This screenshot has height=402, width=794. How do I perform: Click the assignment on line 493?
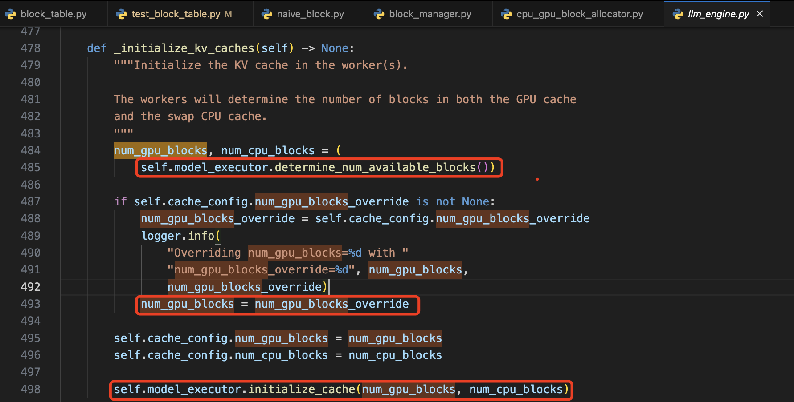pyautogui.click(x=275, y=304)
